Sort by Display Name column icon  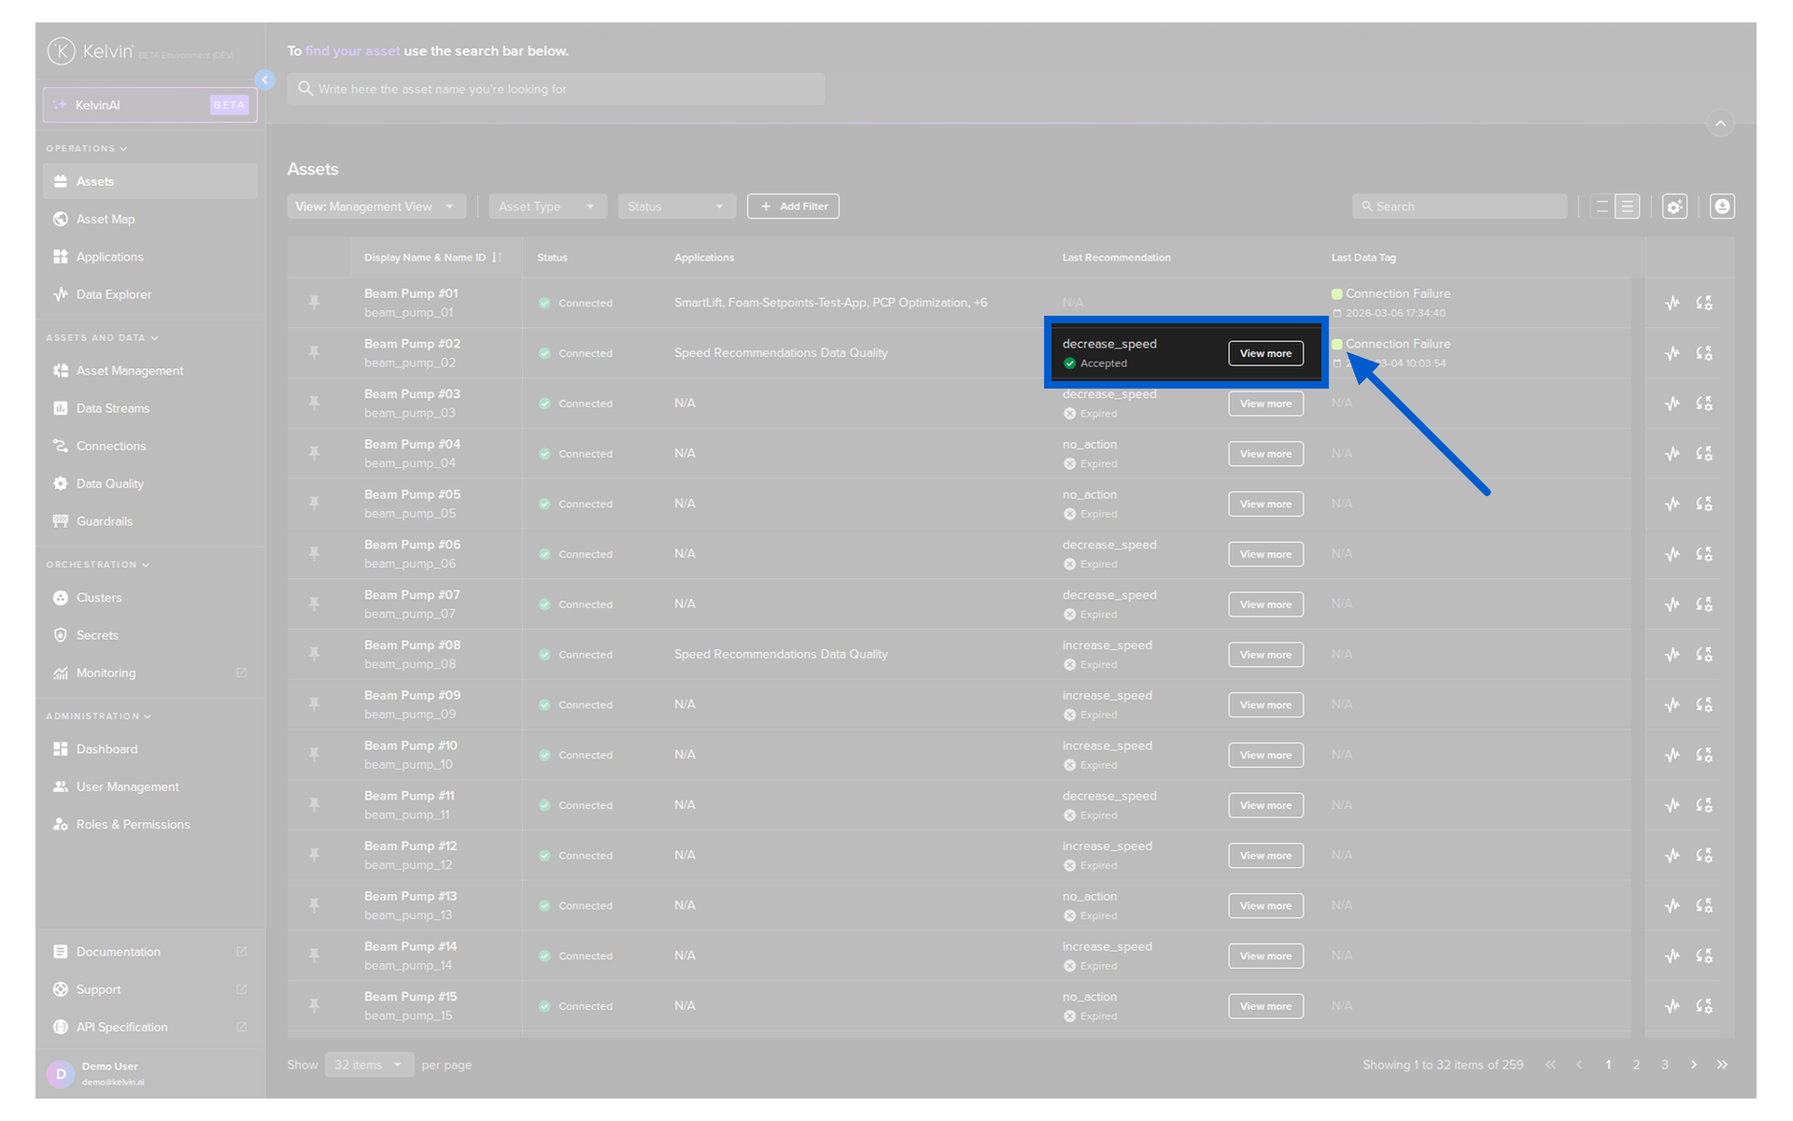(497, 258)
